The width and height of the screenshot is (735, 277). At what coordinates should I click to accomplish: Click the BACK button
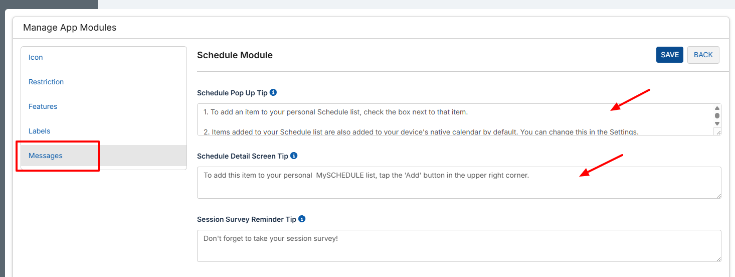703,55
